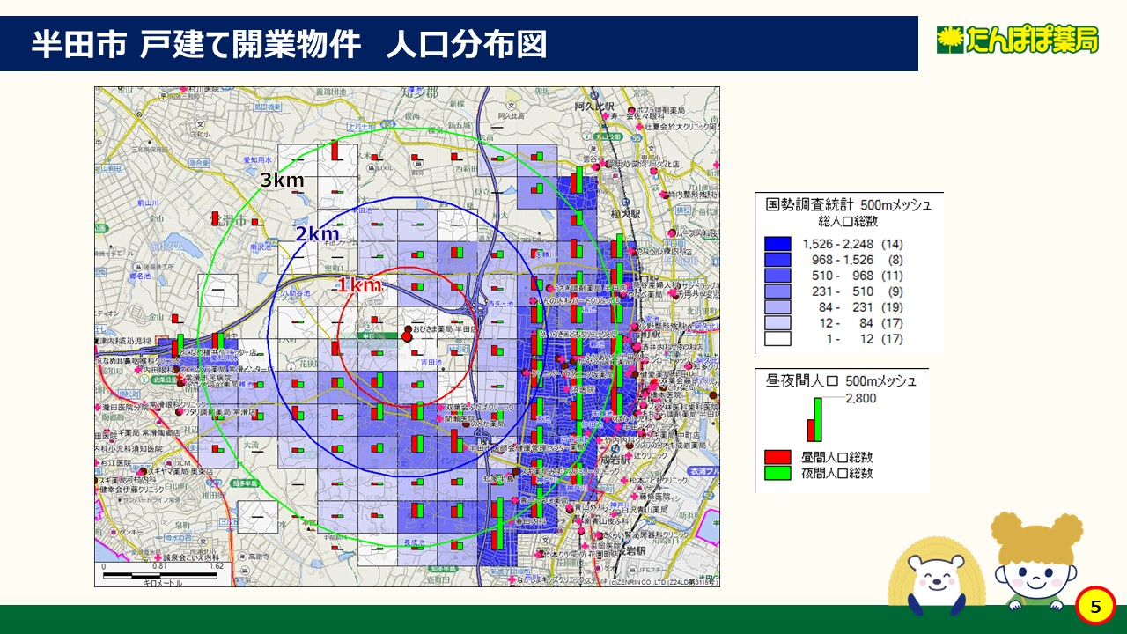Click the Tanpopo Pharmacy dandelion logo

click(1017, 40)
